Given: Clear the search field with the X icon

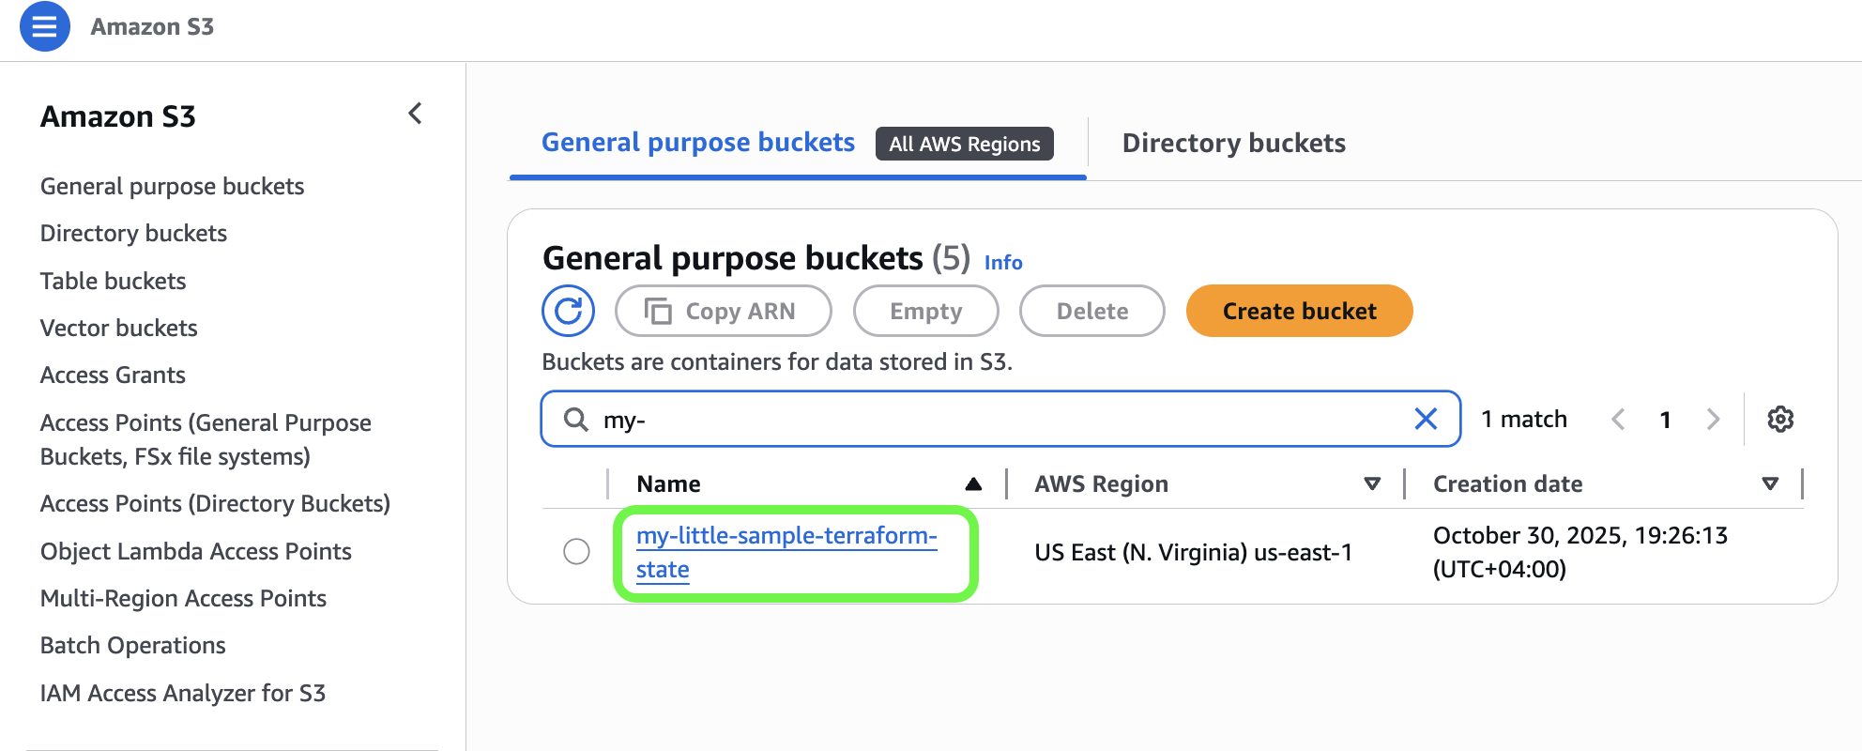Looking at the screenshot, I should (1427, 420).
